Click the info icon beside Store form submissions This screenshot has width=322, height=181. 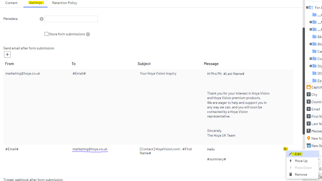click(x=88, y=34)
